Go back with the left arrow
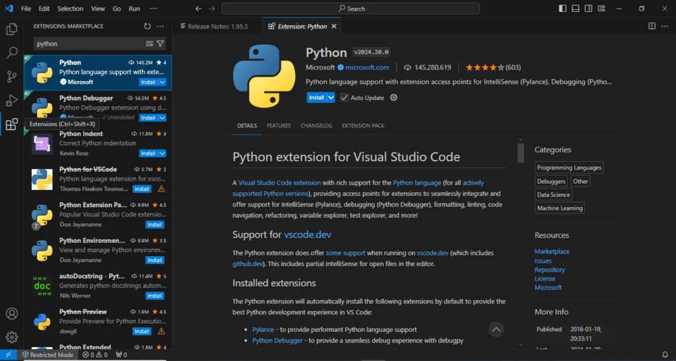This screenshot has height=361, width=676. 198,9
